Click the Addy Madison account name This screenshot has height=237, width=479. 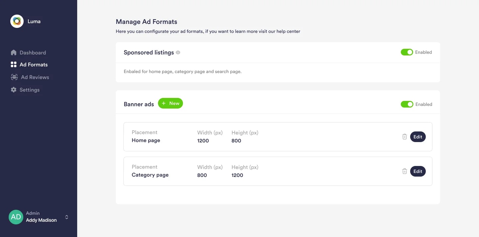tap(41, 220)
